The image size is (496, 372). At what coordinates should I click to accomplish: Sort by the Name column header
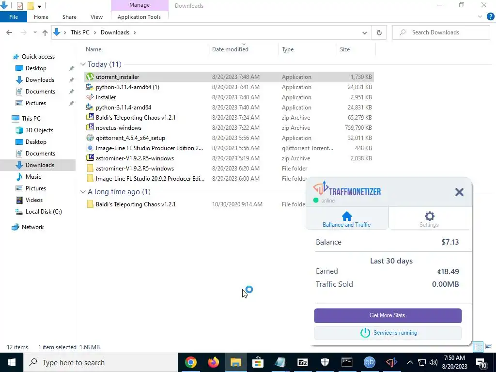click(x=93, y=49)
